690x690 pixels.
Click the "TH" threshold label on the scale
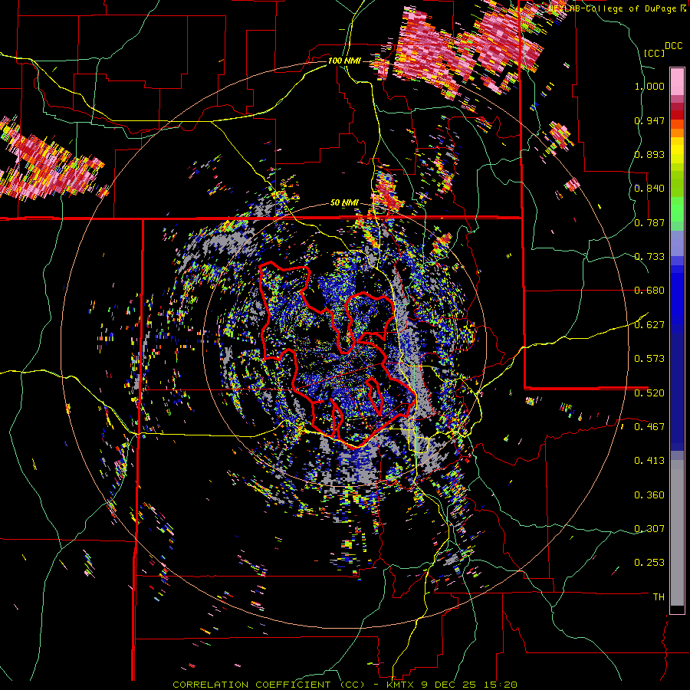(x=659, y=596)
